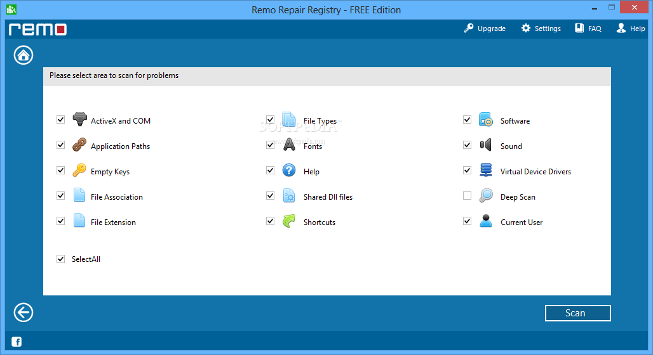Click the Remo logo
The image size is (653, 355).
(38, 29)
